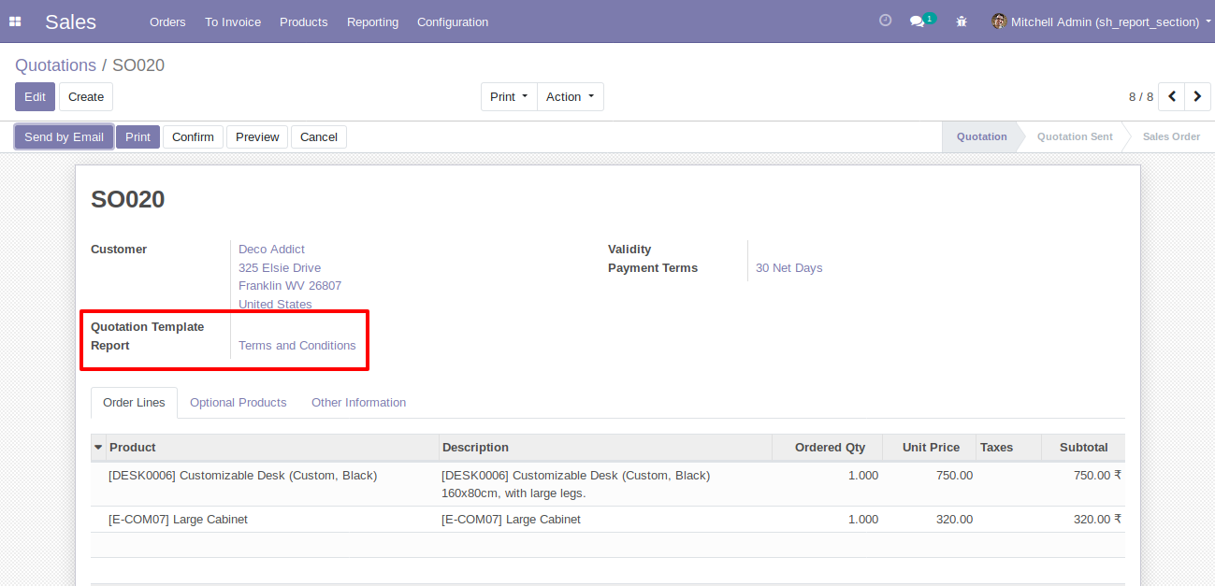Expand the Print dropdown in the control panel

(x=509, y=96)
